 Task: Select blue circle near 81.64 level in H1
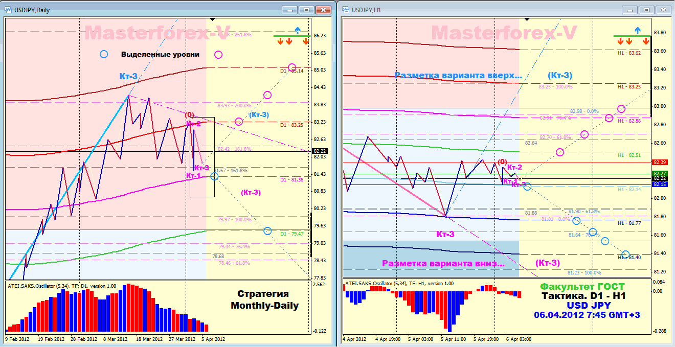[x=593, y=232]
